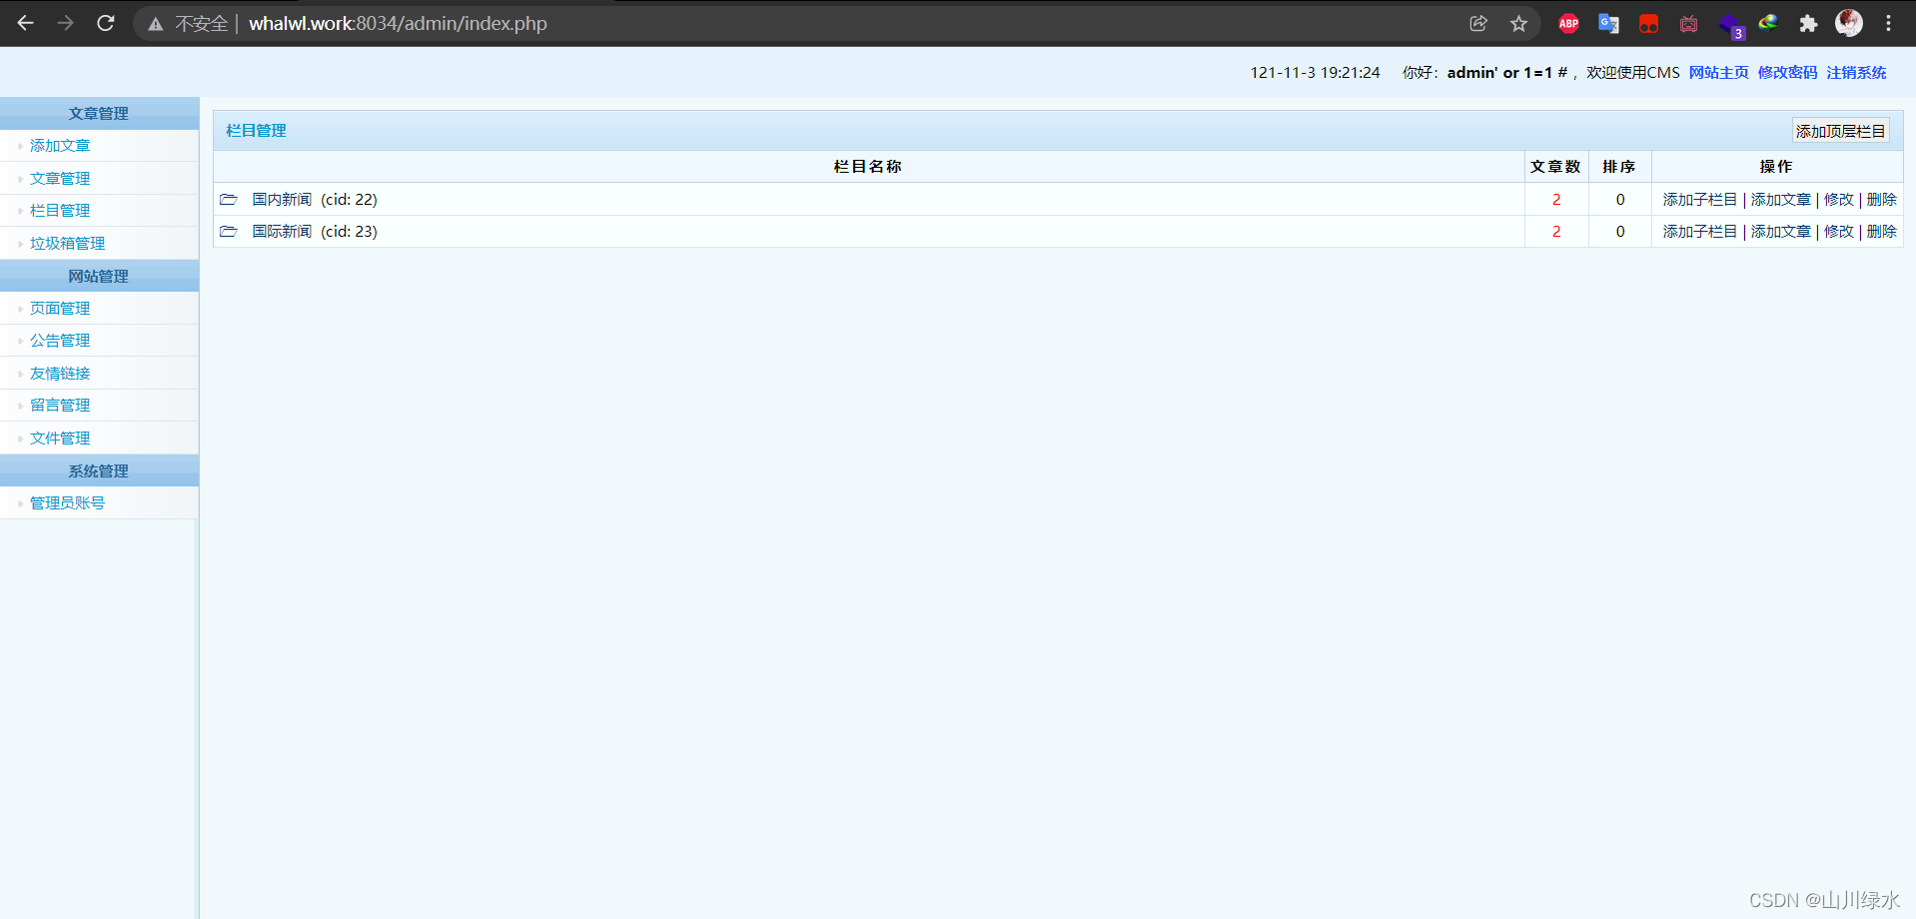Click the 栏目名称 column header

868,166
